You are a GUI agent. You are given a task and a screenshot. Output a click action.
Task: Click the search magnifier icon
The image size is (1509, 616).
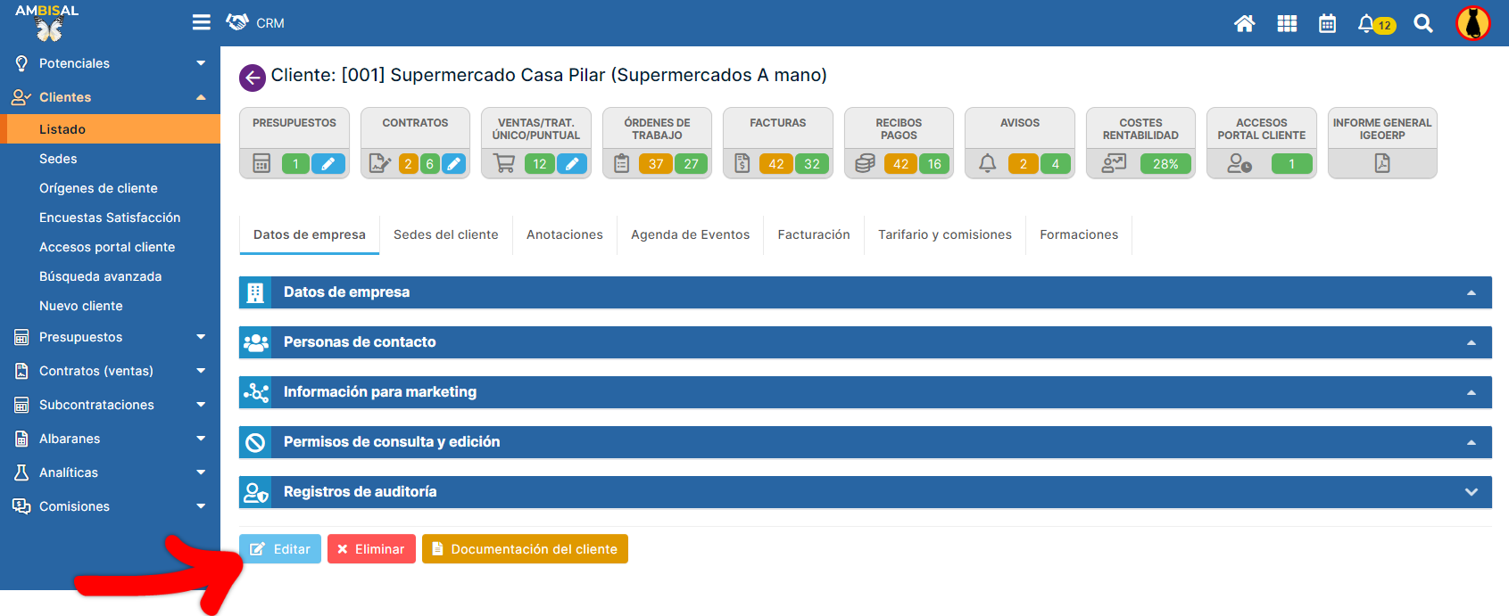tap(1423, 24)
